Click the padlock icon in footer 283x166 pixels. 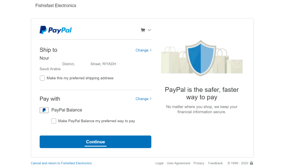pos(251,163)
